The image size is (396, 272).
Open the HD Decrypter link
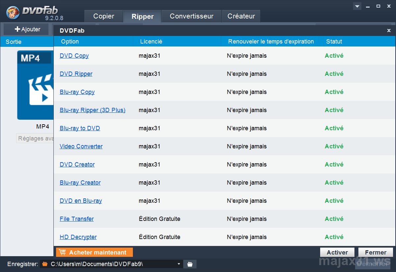[78, 237]
